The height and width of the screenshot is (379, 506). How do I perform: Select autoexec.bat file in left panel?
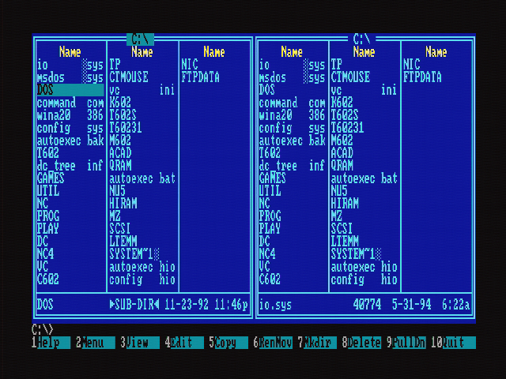142,178
